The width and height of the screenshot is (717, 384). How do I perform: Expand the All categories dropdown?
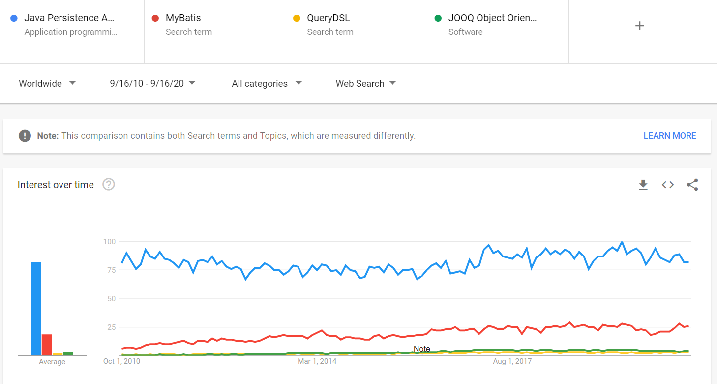pos(267,83)
